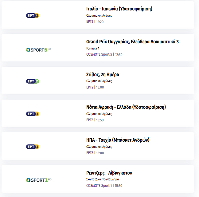Open the Ιταλία - Ιαπωνία (Υδατοσφαίριση) title
Viewport: 199px width, 197px height.
click(119, 9)
